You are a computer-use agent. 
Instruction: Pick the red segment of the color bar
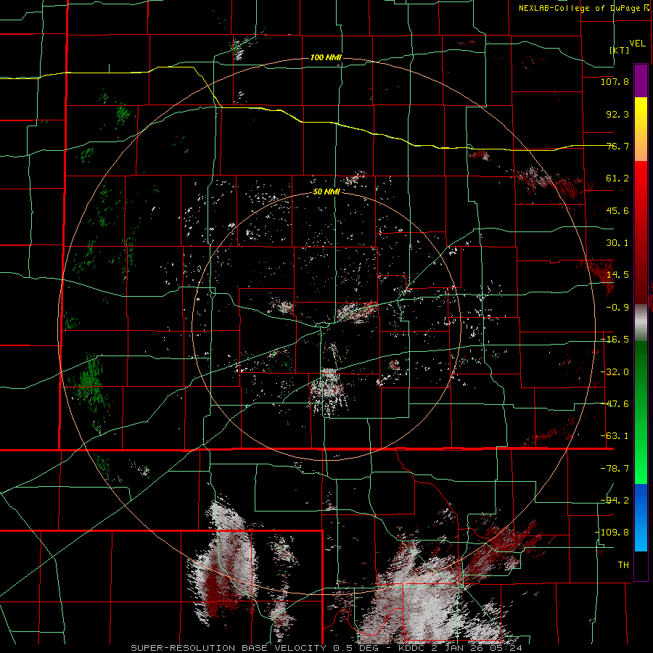tap(641, 232)
